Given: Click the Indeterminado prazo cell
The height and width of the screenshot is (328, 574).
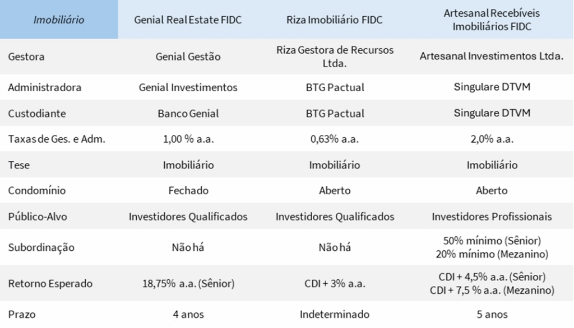Looking at the screenshot, I should pos(335,315).
